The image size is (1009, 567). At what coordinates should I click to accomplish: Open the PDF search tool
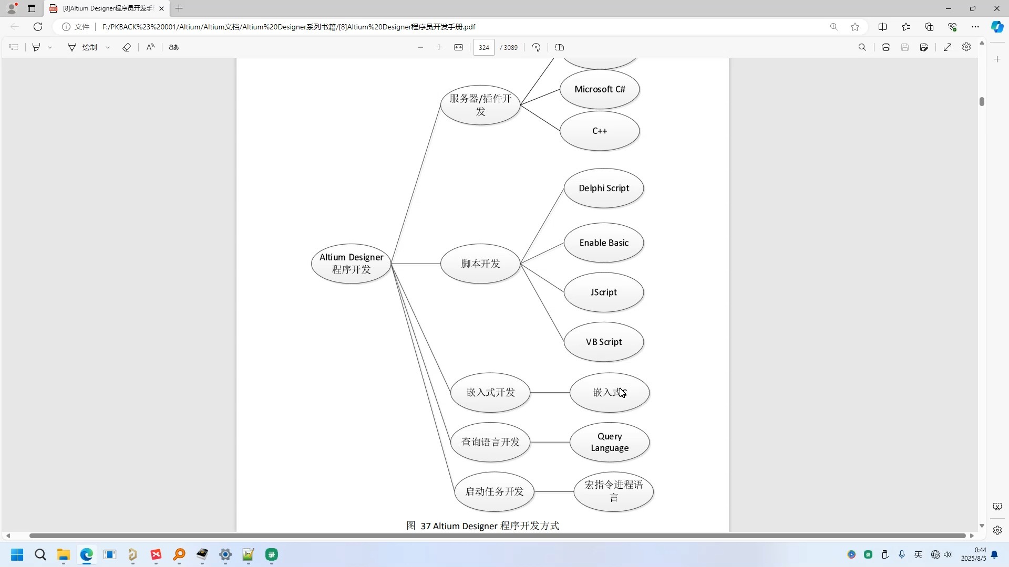tap(862, 47)
